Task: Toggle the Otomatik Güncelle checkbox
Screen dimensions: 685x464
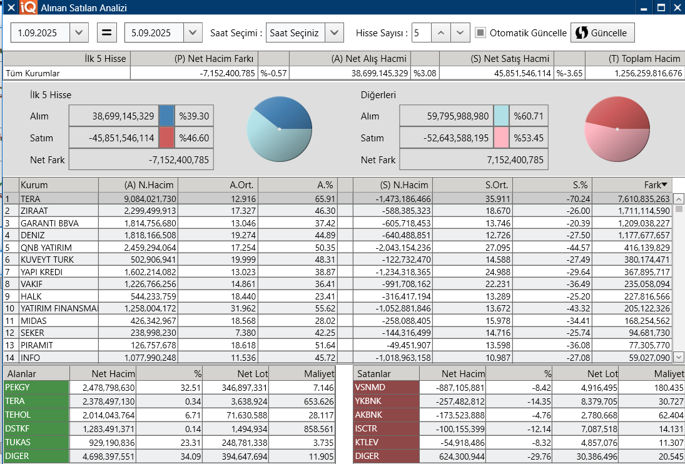Action: (480, 33)
